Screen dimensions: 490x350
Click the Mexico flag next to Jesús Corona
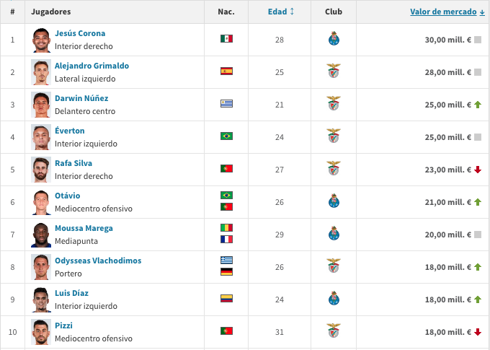(226, 38)
